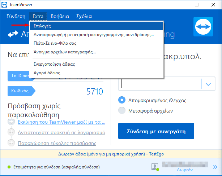Focus the partner ID input field
This screenshot has height=176, width=222.
pos(160,84)
